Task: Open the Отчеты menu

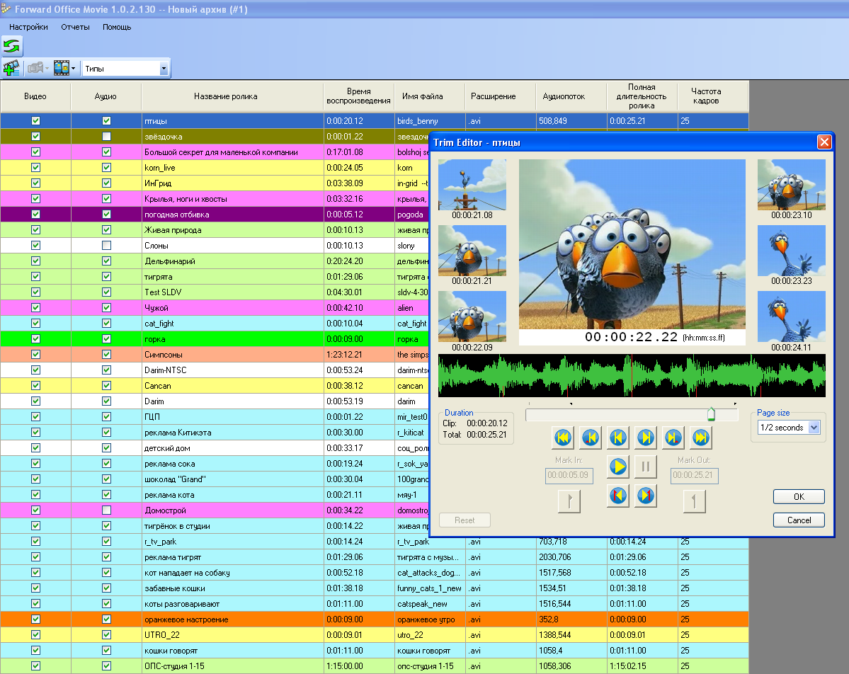Action: pos(75,27)
